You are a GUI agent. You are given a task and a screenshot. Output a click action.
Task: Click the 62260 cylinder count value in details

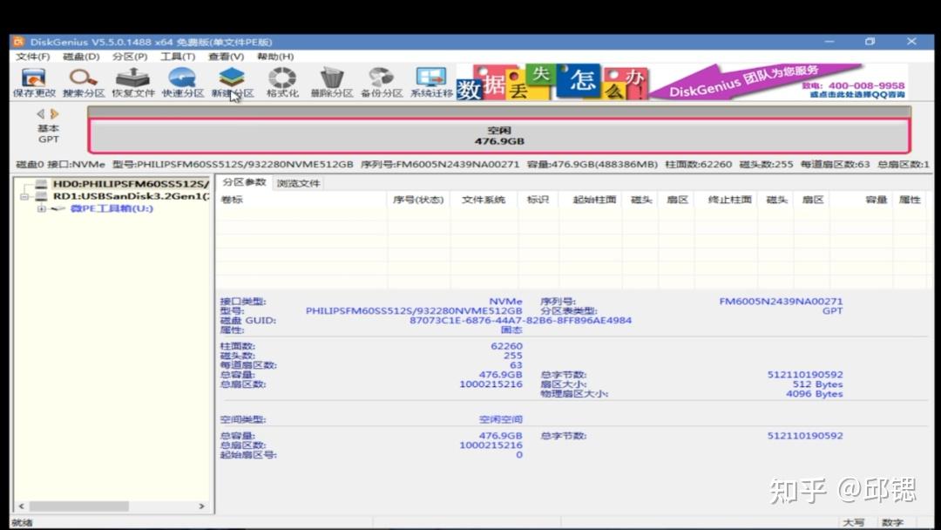[506, 346]
